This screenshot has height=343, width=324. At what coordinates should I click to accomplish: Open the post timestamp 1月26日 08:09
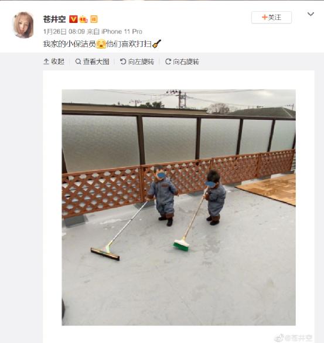(x=64, y=32)
